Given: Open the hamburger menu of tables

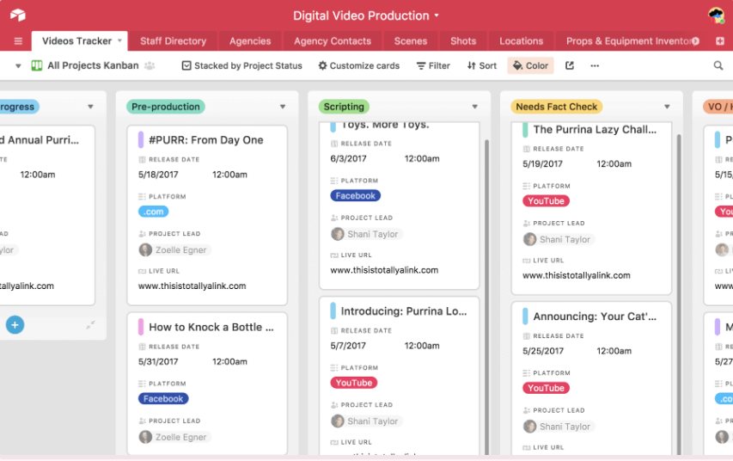Looking at the screenshot, I should (18, 41).
